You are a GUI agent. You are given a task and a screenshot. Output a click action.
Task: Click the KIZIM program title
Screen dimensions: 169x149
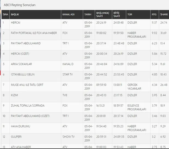(14, 95)
